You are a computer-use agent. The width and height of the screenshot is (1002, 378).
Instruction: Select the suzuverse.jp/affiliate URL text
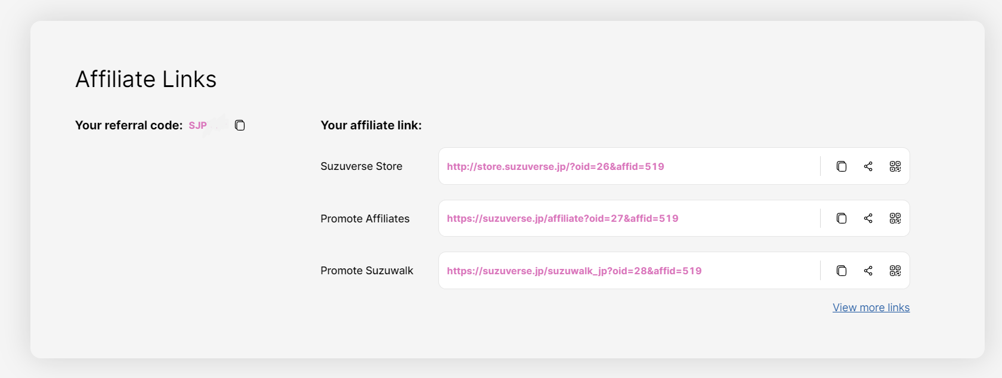[x=562, y=218]
